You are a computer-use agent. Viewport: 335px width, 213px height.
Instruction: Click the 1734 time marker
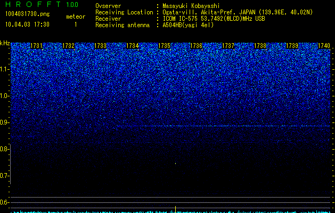(132, 46)
